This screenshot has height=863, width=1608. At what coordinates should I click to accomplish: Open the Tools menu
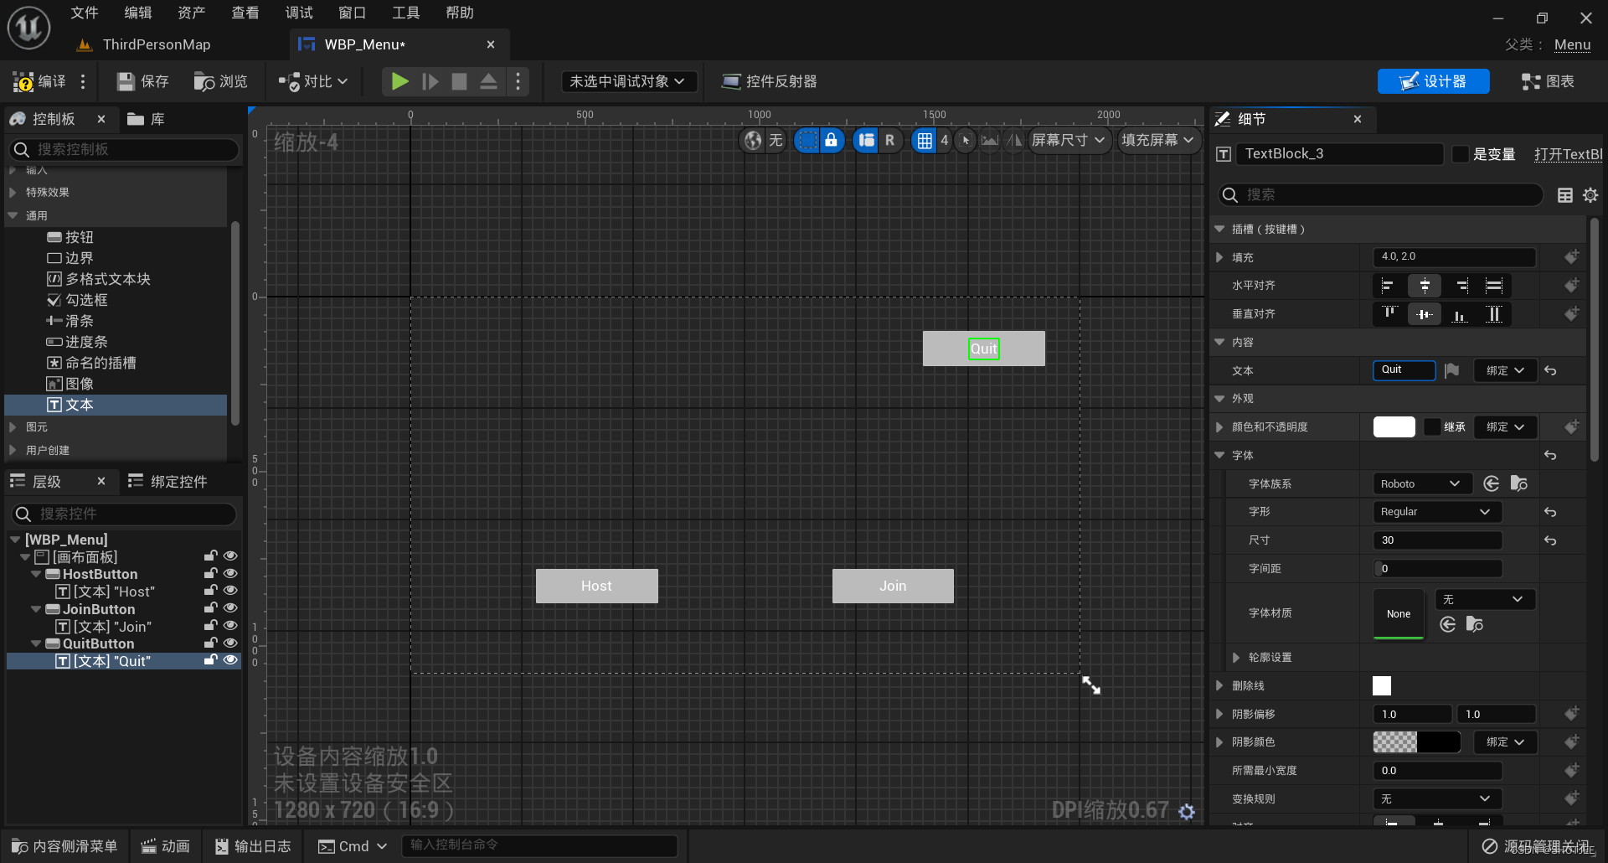click(x=405, y=13)
